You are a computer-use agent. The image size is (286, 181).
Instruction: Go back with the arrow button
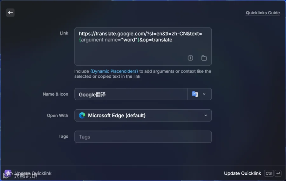click(x=10, y=13)
